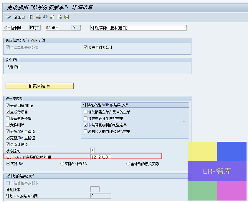This screenshot has width=248, height=202.
Task: Enable 遗赠数据传输 checkbox
Action: [8, 118]
